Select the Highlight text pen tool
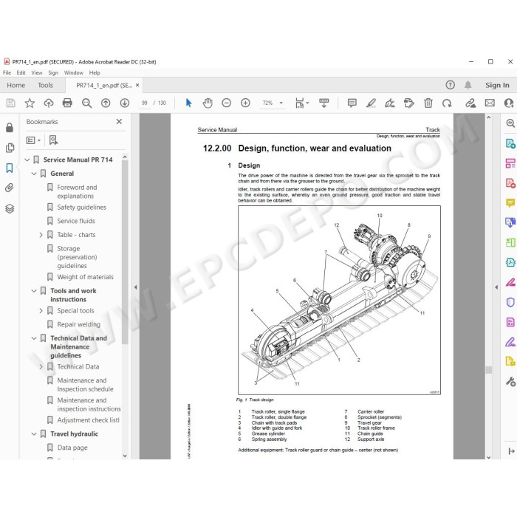The width and height of the screenshot is (517, 517). (372, 103)
